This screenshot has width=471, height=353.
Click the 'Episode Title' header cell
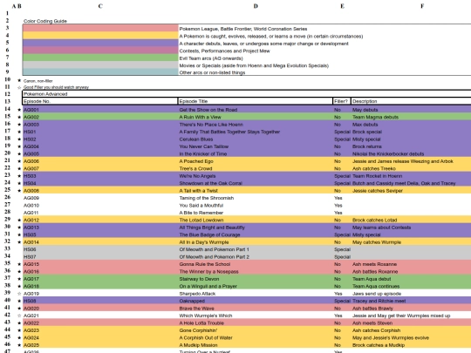point(256,101)
